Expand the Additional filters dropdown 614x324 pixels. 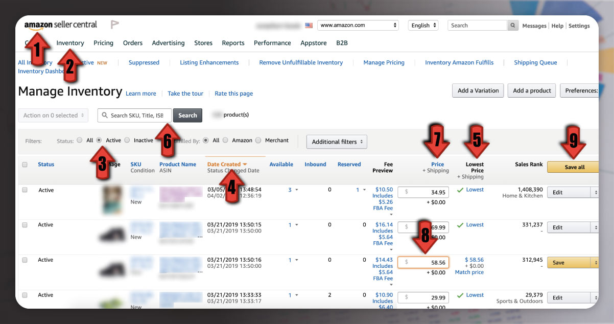click(x=337, y=142)
